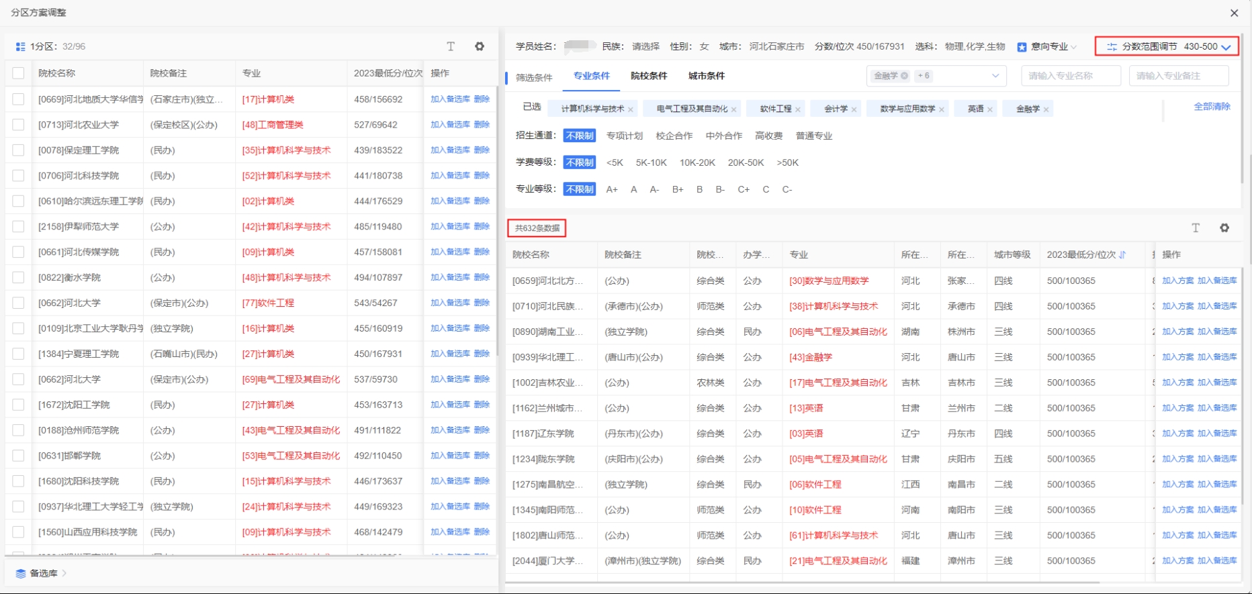
Task: Click the 备选库 stack icon
Action: point(21,573)
